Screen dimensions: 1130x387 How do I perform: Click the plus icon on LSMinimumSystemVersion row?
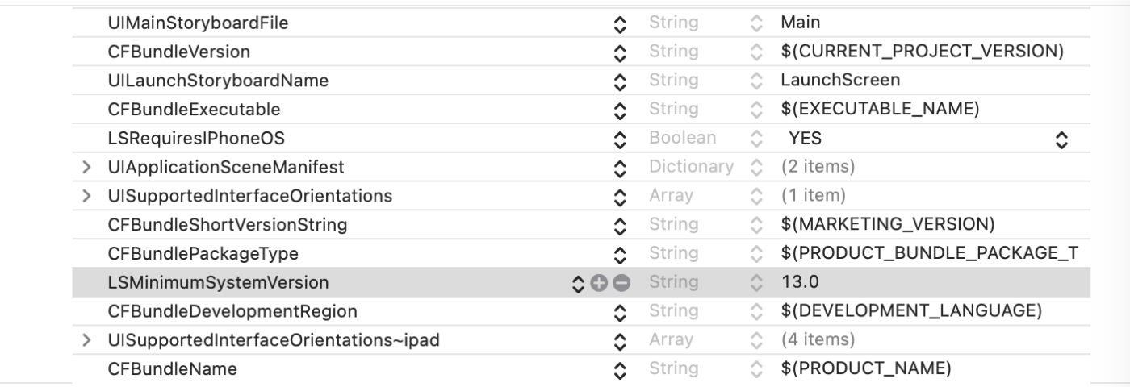(x=598, y=282)
